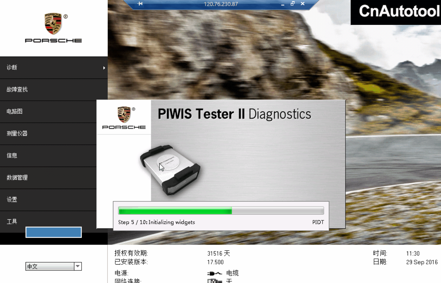Open the 设置 menu item
This screenshot has height=283, width=441.
tap(48, 200)
